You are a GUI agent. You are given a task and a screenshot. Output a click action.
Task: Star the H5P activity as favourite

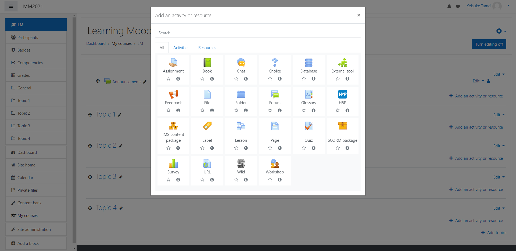coord(338,110)
